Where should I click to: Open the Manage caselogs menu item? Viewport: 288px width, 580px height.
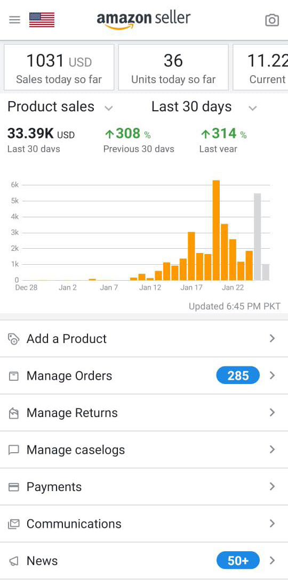click(x=144, y=450)
